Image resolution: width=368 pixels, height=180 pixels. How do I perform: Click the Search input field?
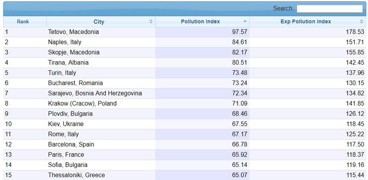pyautogui.click(x=329, y=9)
